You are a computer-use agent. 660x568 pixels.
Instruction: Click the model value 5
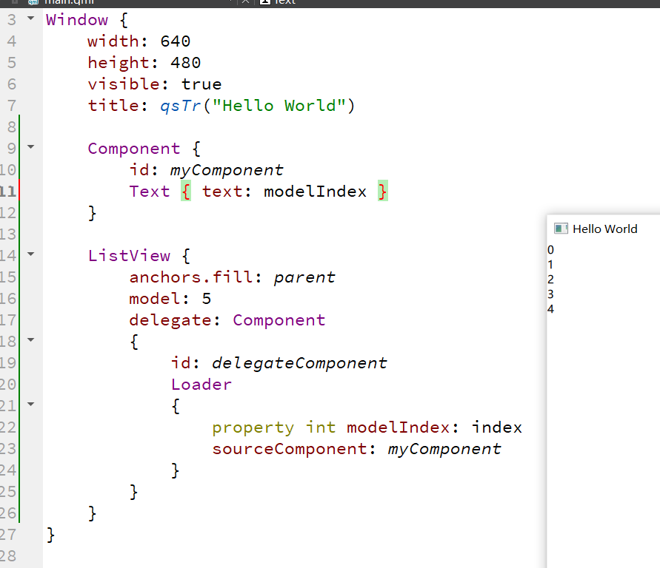click(x=206, y=299)
